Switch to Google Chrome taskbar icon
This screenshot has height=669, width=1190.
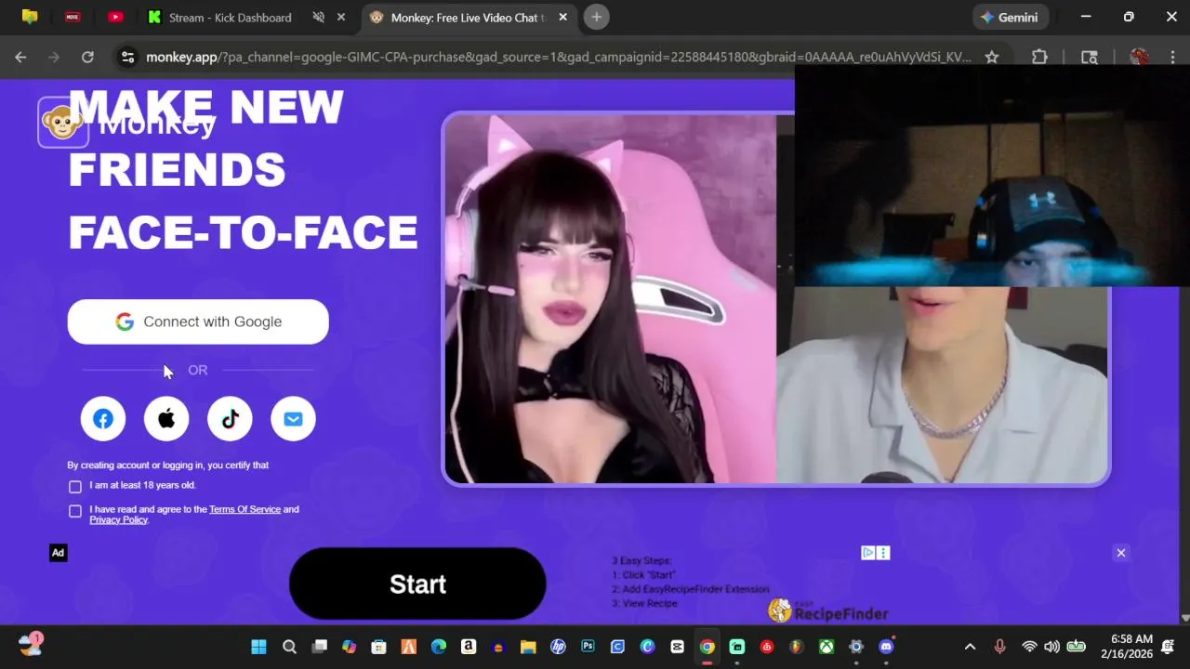[707, 647]
